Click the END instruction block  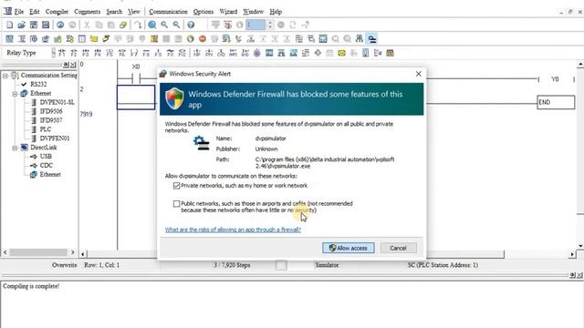556,102
